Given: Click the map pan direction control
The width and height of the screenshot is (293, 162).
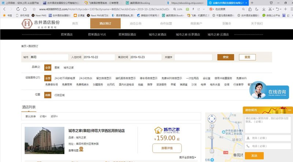Looking at the screenshot, I should (x=211, y=119).
